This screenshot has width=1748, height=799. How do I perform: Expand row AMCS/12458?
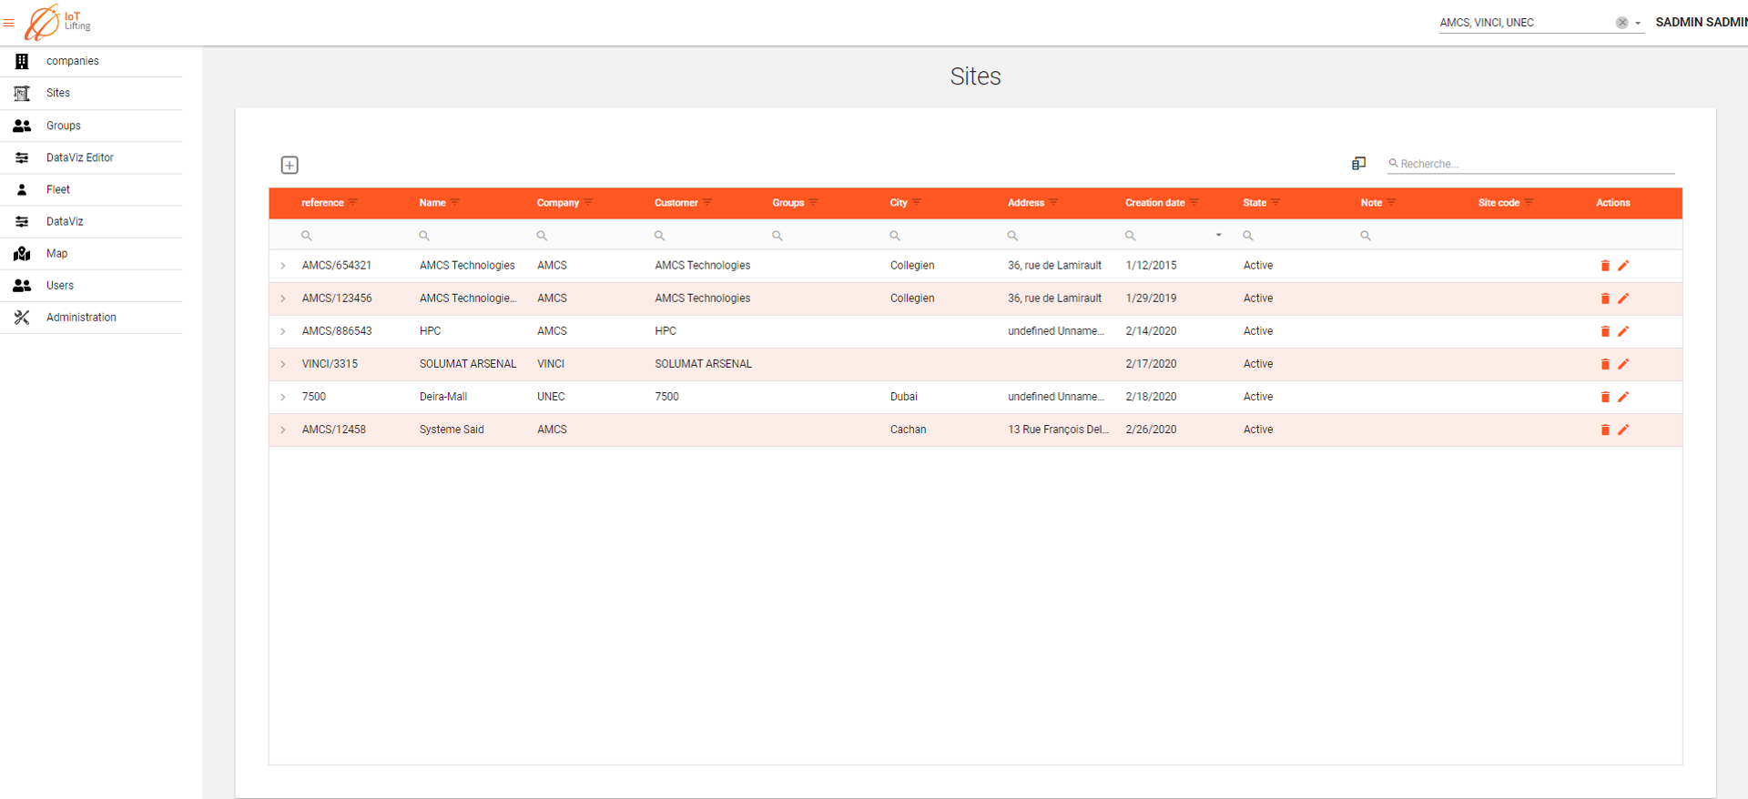point(283,430)
